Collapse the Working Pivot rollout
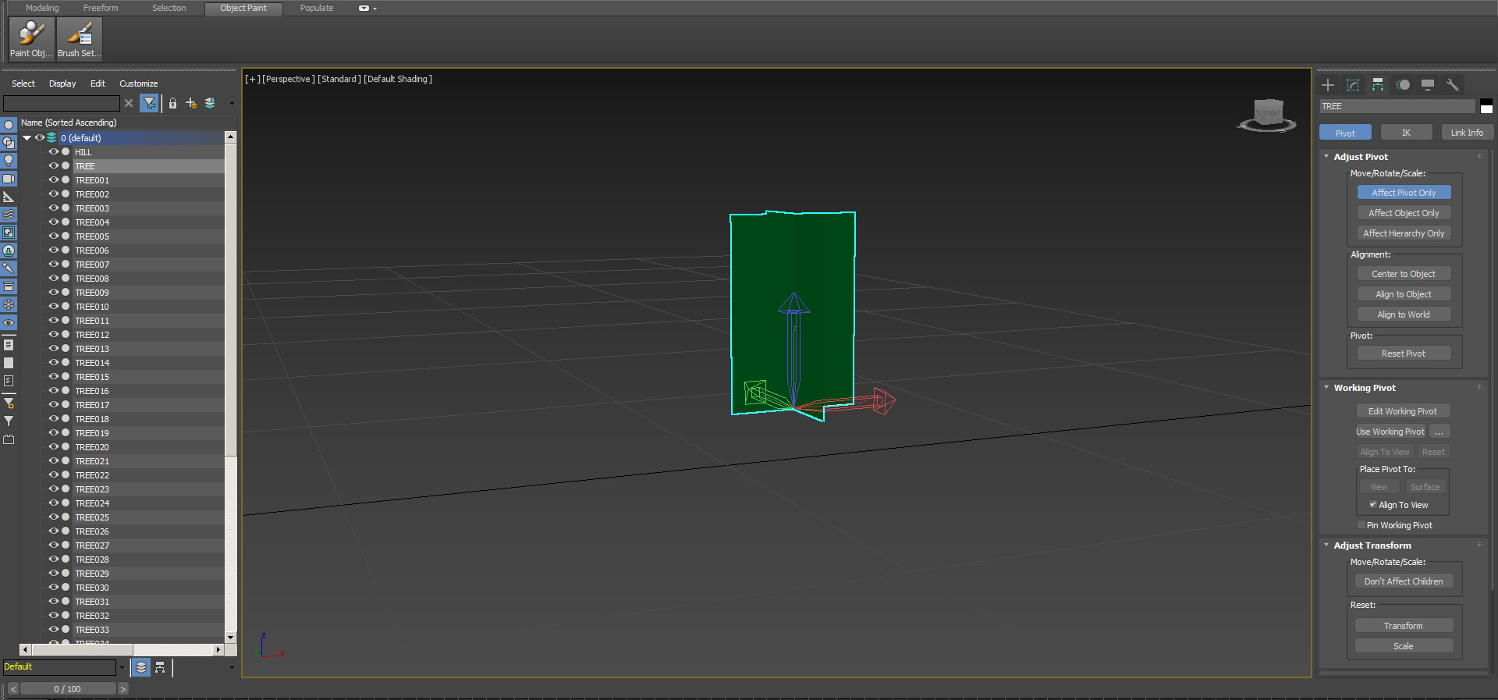This screenshot has width=1498, height=700. pos(1326,388)
